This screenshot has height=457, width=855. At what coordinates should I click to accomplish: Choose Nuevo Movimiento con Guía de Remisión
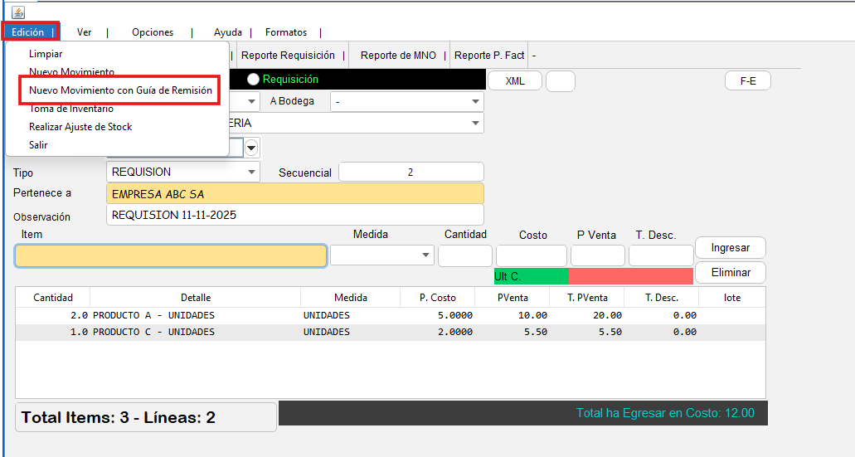coord(120,90)
